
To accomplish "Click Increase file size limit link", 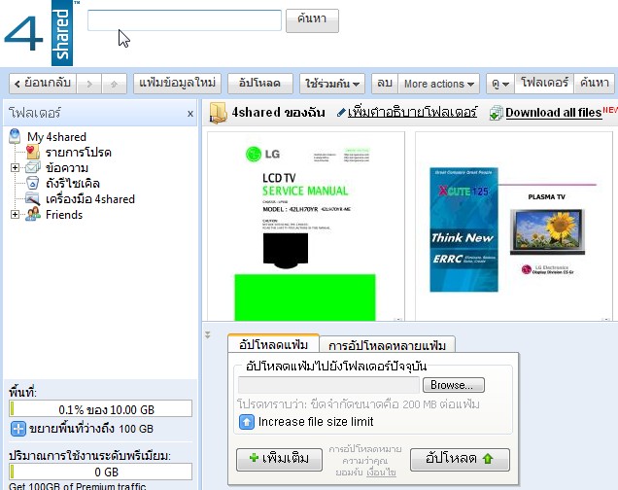I will pyautogui.click(x=316, y=422).
